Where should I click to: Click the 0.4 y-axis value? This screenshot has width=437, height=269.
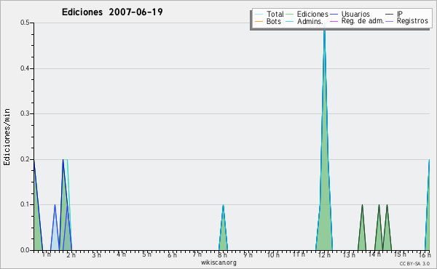(x=25, y=68)
